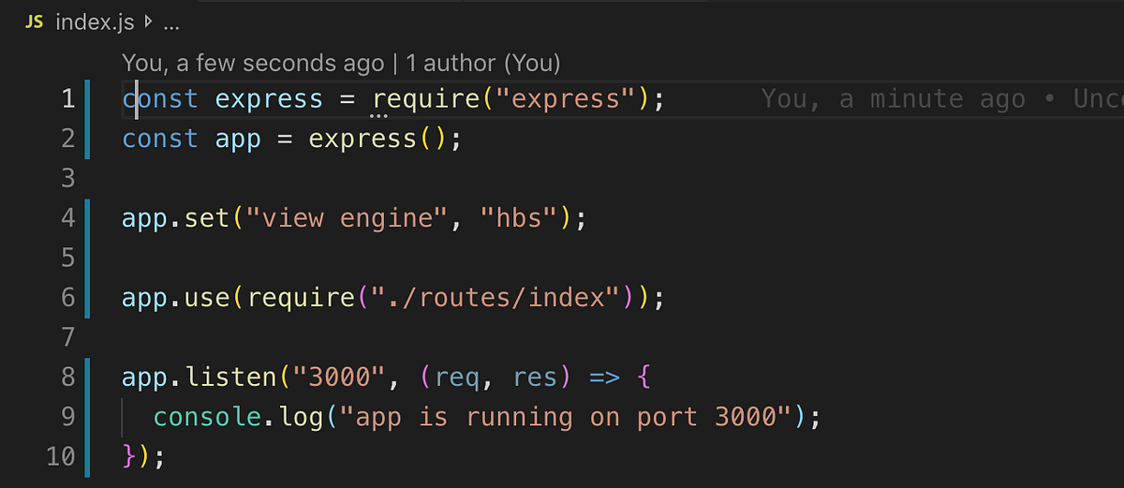Image resolution: width=1124 pixels, height=488 pixels.
Task: Select line number 9 in gutter
Action: pyautogui.click(x=67, y=417)
